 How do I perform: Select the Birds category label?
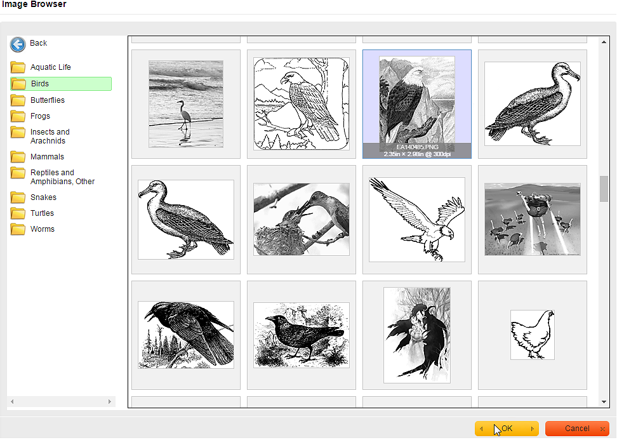40,84
